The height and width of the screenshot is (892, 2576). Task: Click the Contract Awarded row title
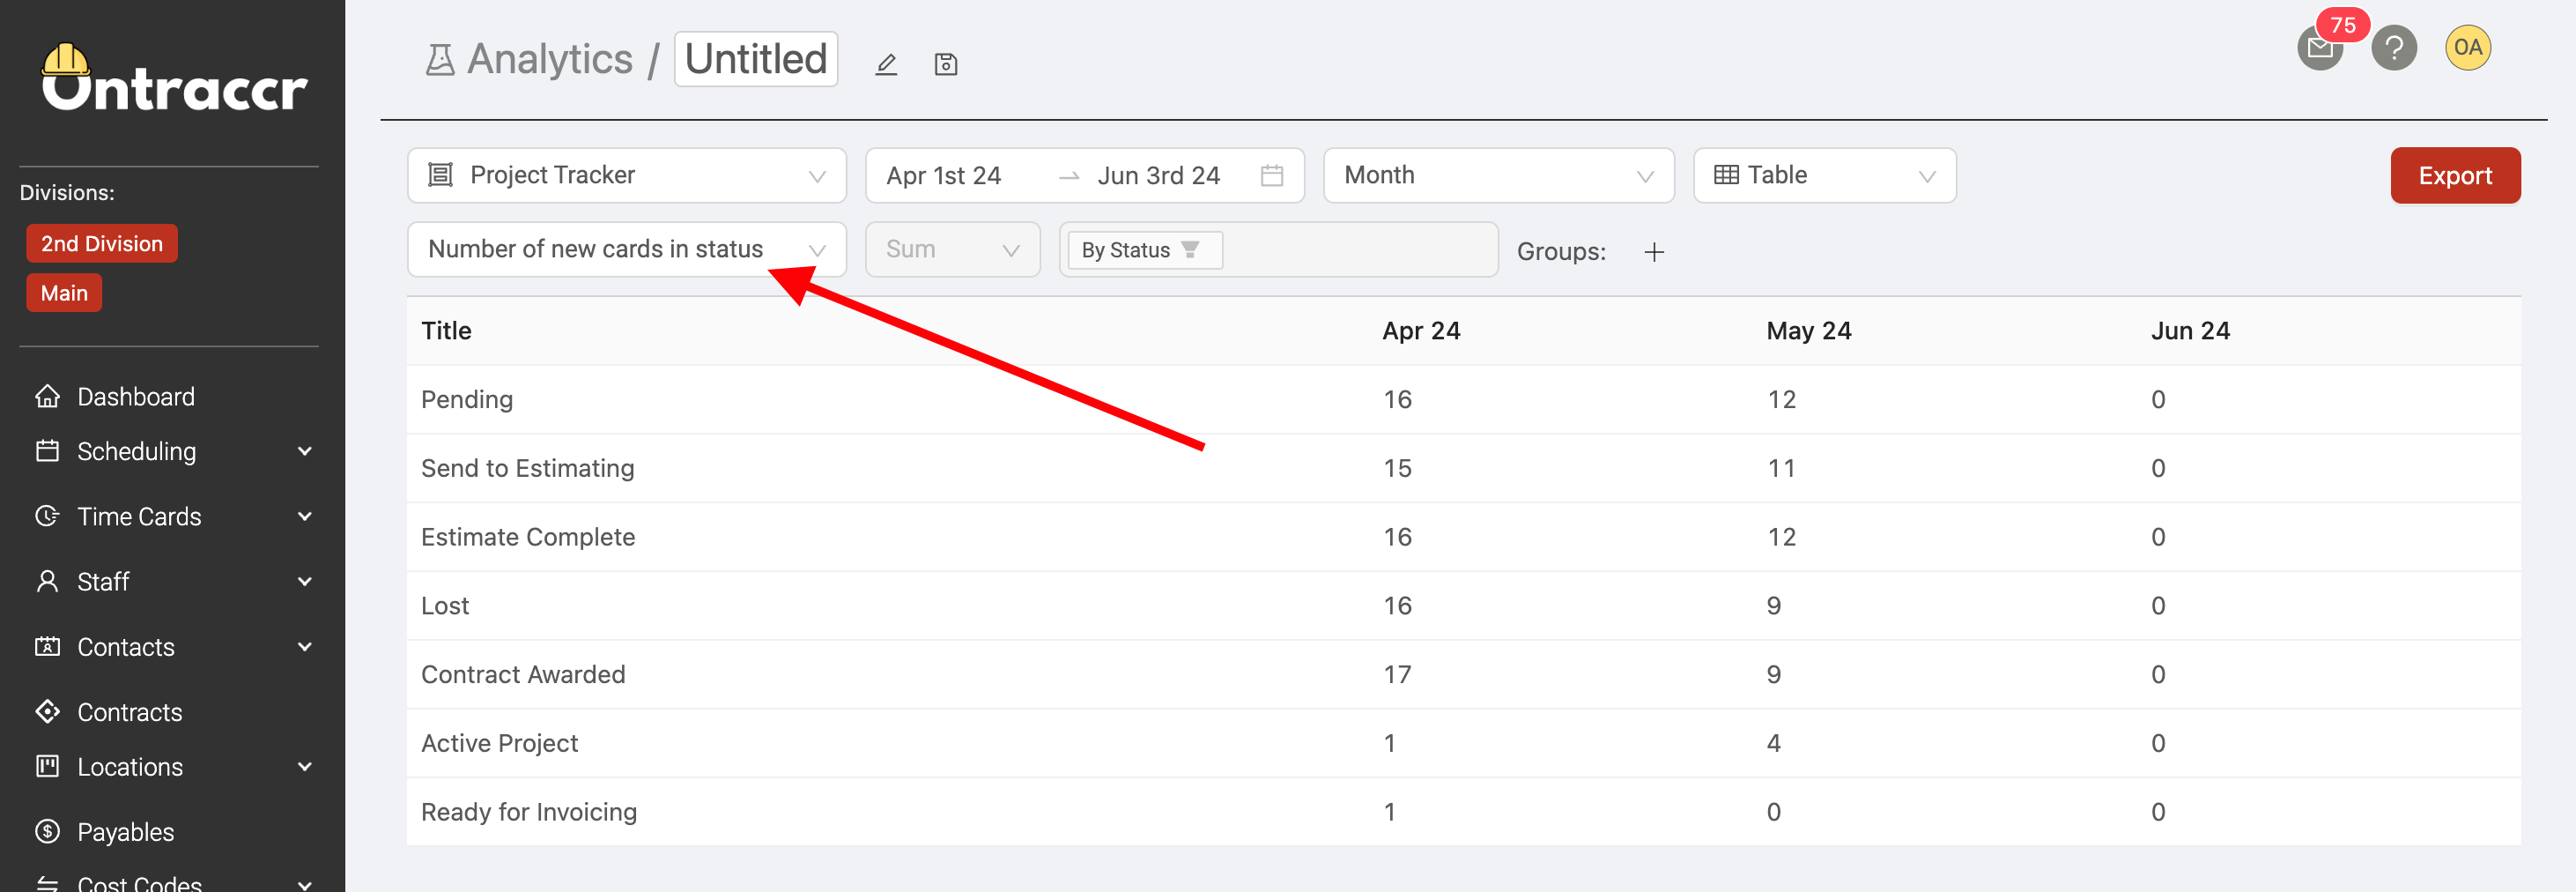coord(523,675)
